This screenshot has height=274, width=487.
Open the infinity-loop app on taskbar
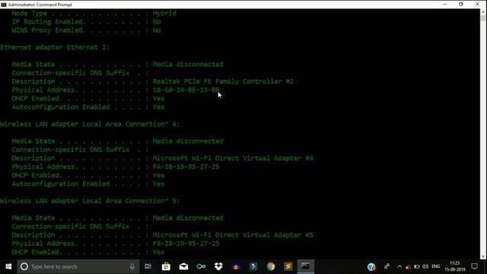pyautogui.click(x=201, y=266)
